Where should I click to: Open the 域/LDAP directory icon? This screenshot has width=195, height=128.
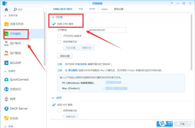point(6,63)
